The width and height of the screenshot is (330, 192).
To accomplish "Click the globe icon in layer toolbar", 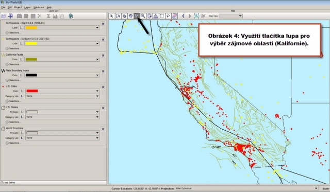I will (71, 16).
